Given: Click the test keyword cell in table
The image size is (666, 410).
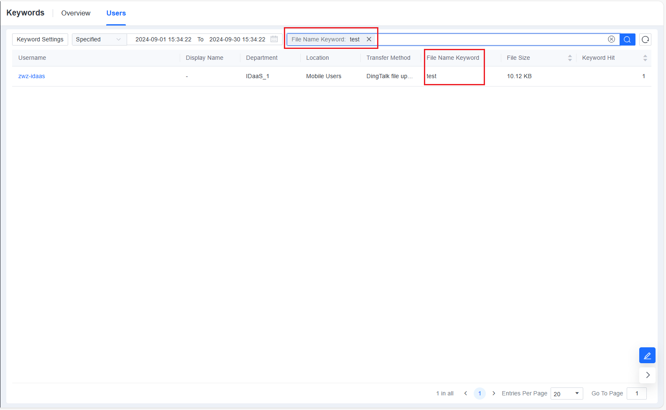Looking at the screenshot, I should [x=431, y=76].
